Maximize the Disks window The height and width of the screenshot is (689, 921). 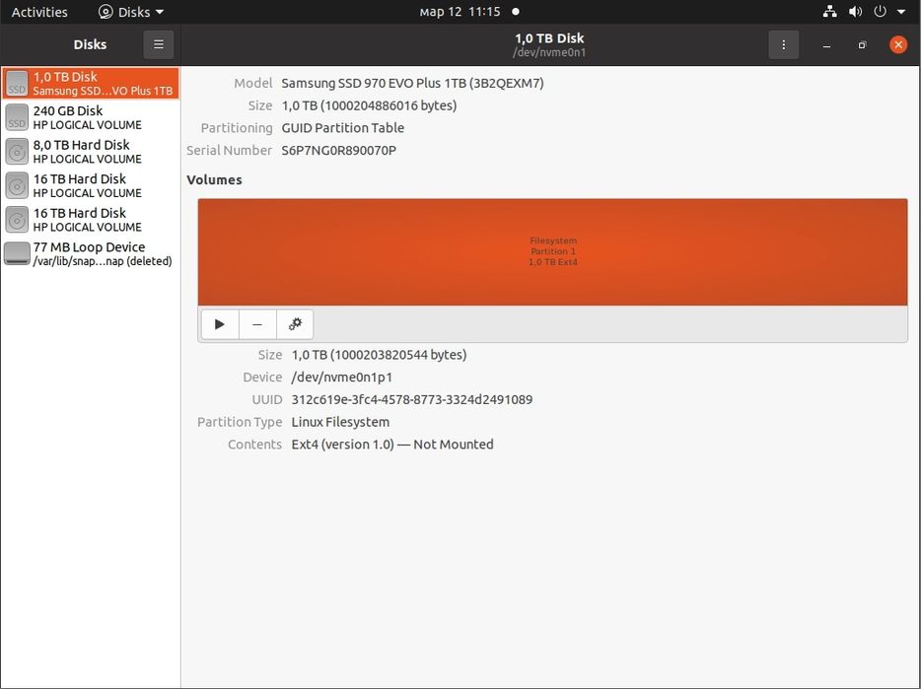coord(862,45)
